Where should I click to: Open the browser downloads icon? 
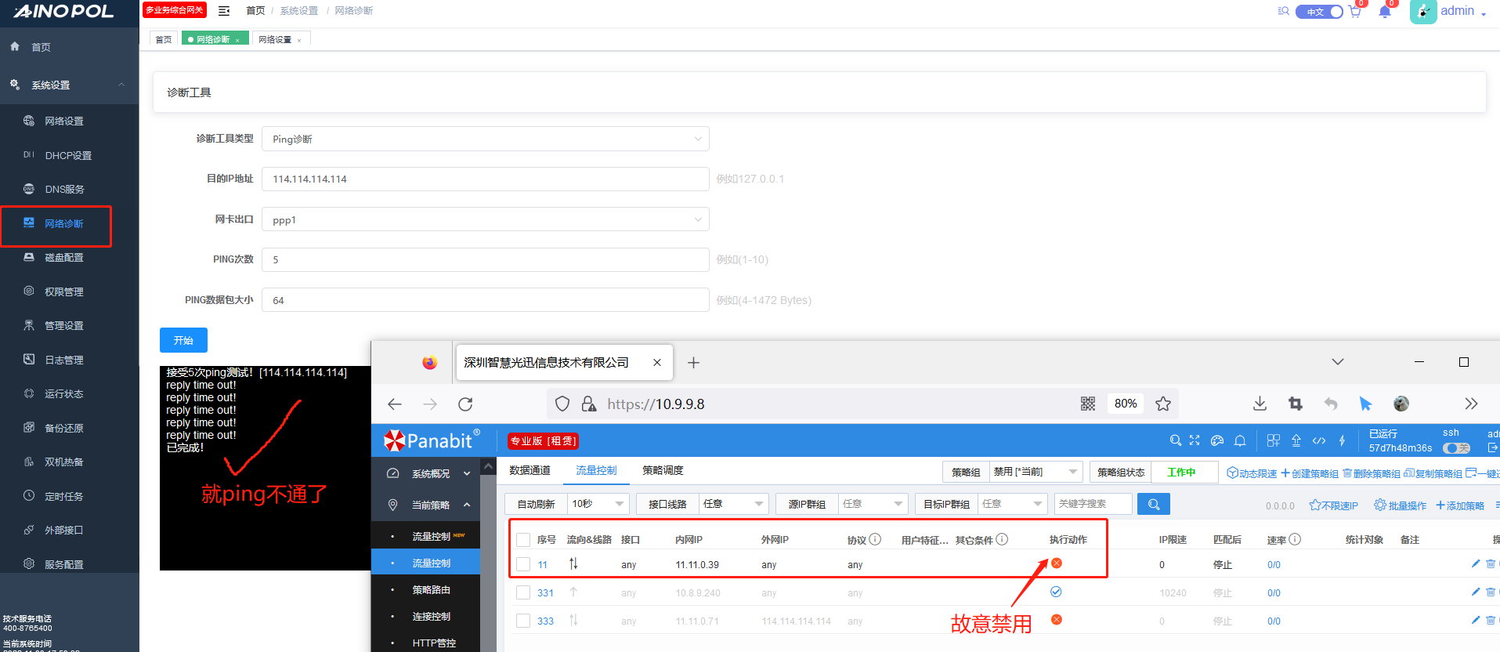coord(1260,404)
